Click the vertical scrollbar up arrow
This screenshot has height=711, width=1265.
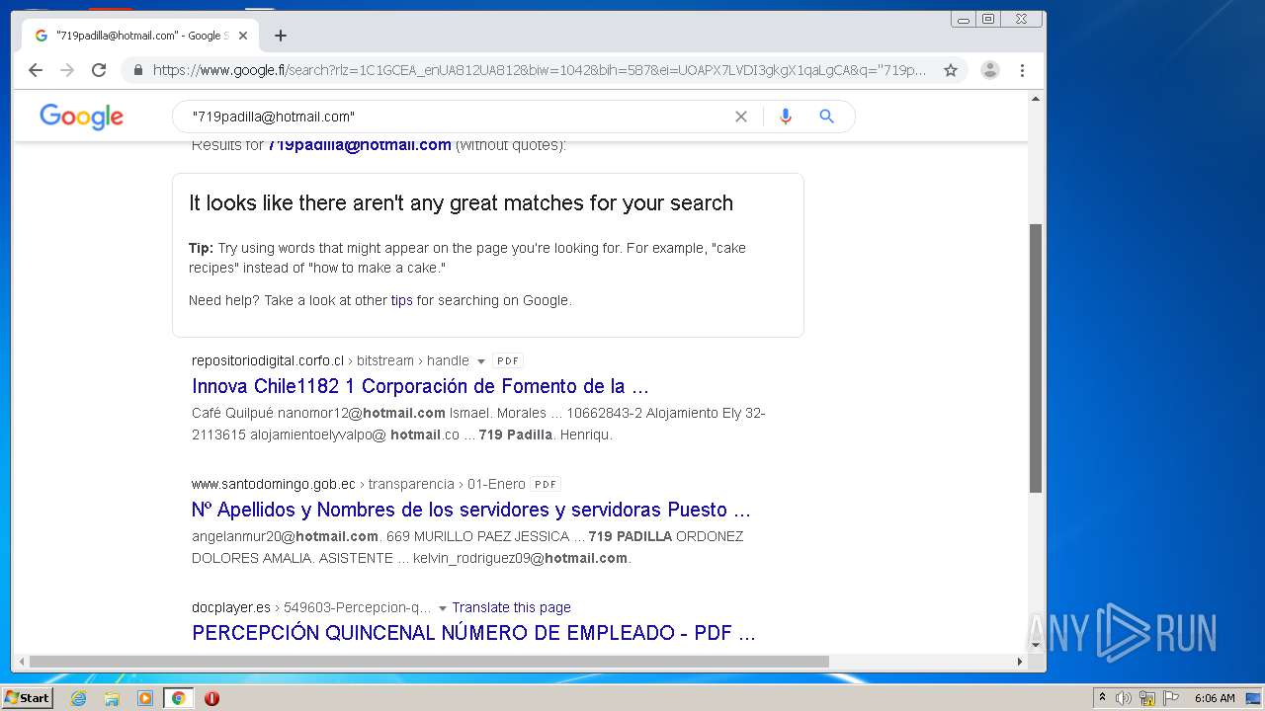(1036, 99)
